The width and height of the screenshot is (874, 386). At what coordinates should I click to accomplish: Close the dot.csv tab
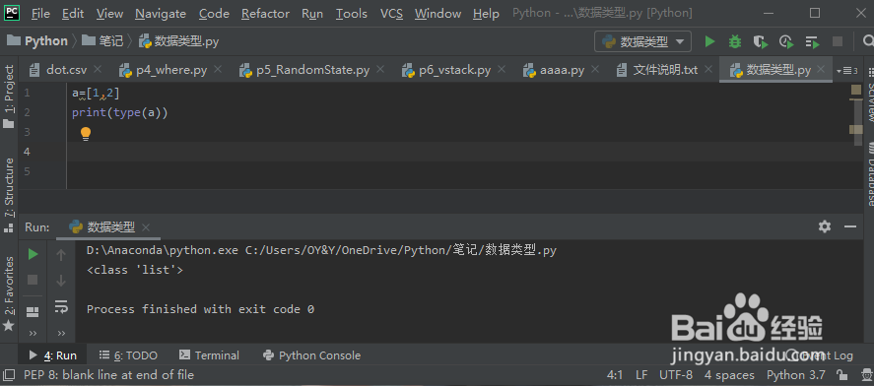click(x=98, y=70)
